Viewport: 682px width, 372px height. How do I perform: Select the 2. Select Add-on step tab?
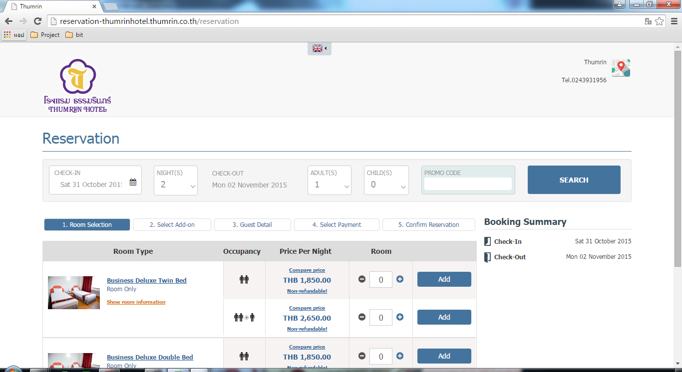coord(172,225)
